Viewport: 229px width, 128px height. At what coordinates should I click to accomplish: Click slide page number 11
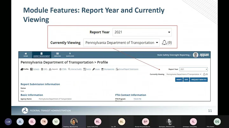210,111
